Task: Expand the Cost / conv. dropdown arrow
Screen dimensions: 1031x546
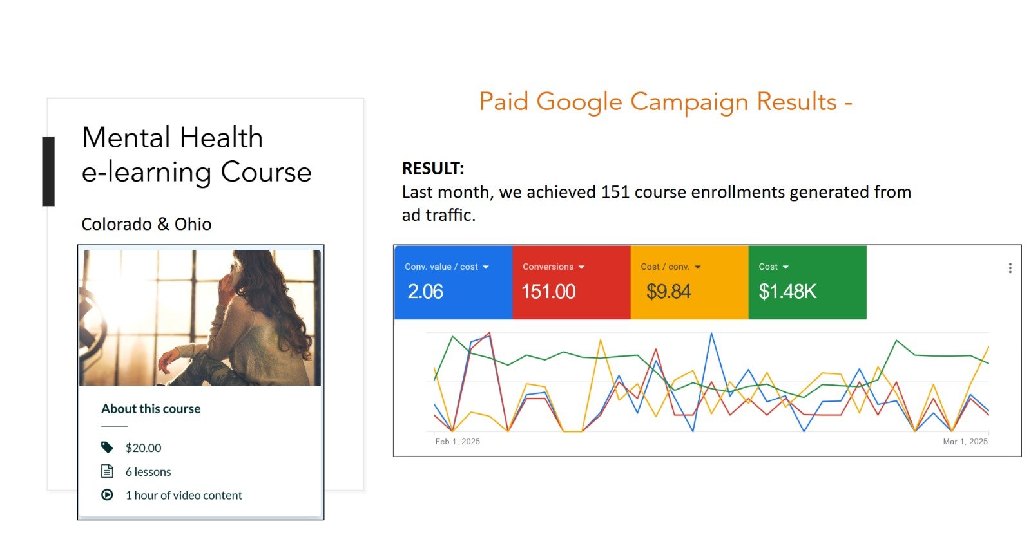Action: (697, 267)
